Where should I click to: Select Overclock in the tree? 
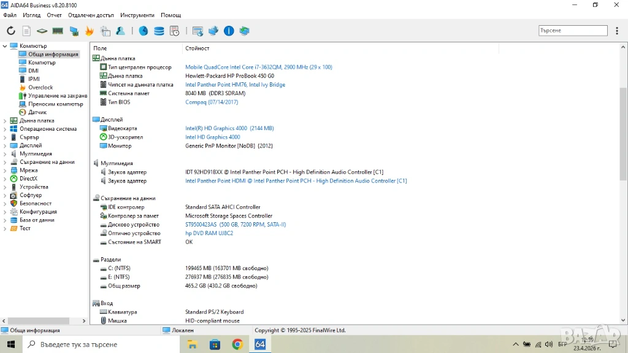coord(40,87)
